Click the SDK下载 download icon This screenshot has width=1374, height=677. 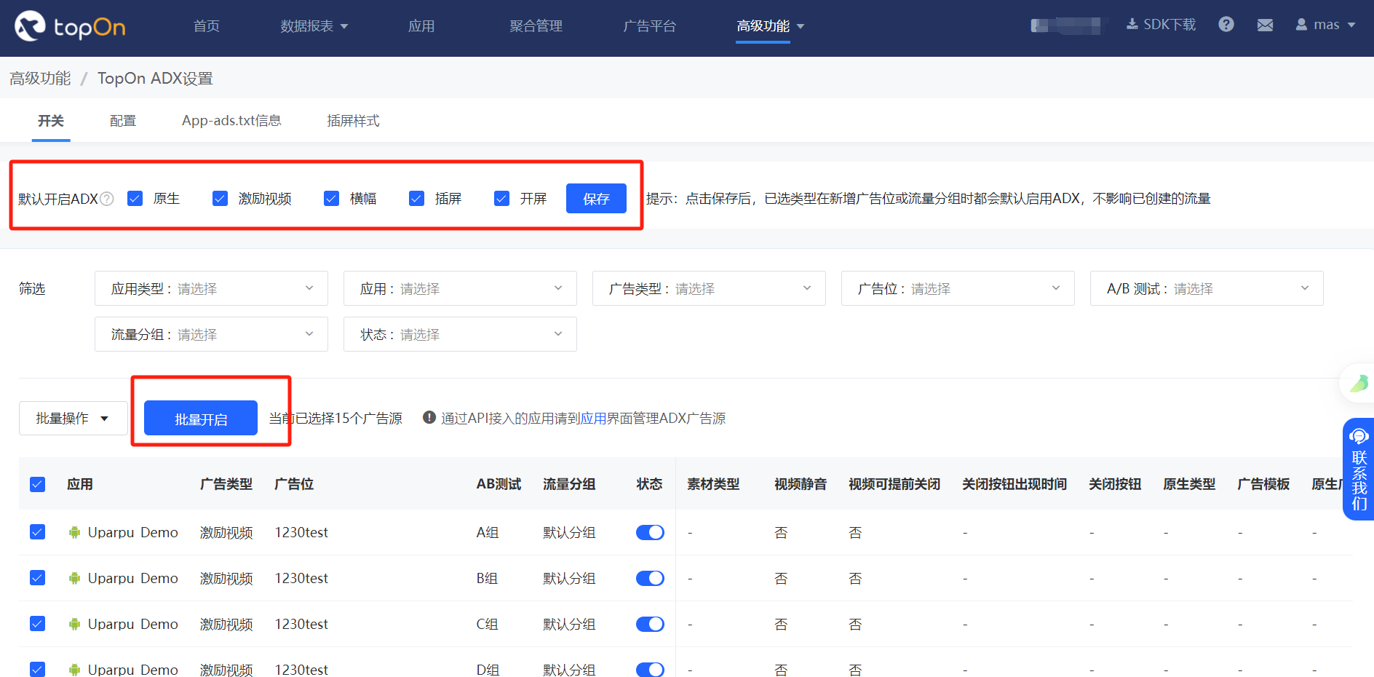[x=1131, y=24]
